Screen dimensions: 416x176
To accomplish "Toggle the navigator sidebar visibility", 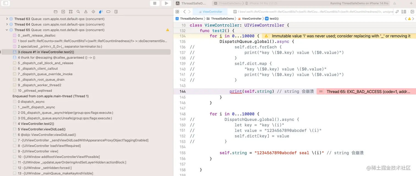I will [x=6, y=3].
